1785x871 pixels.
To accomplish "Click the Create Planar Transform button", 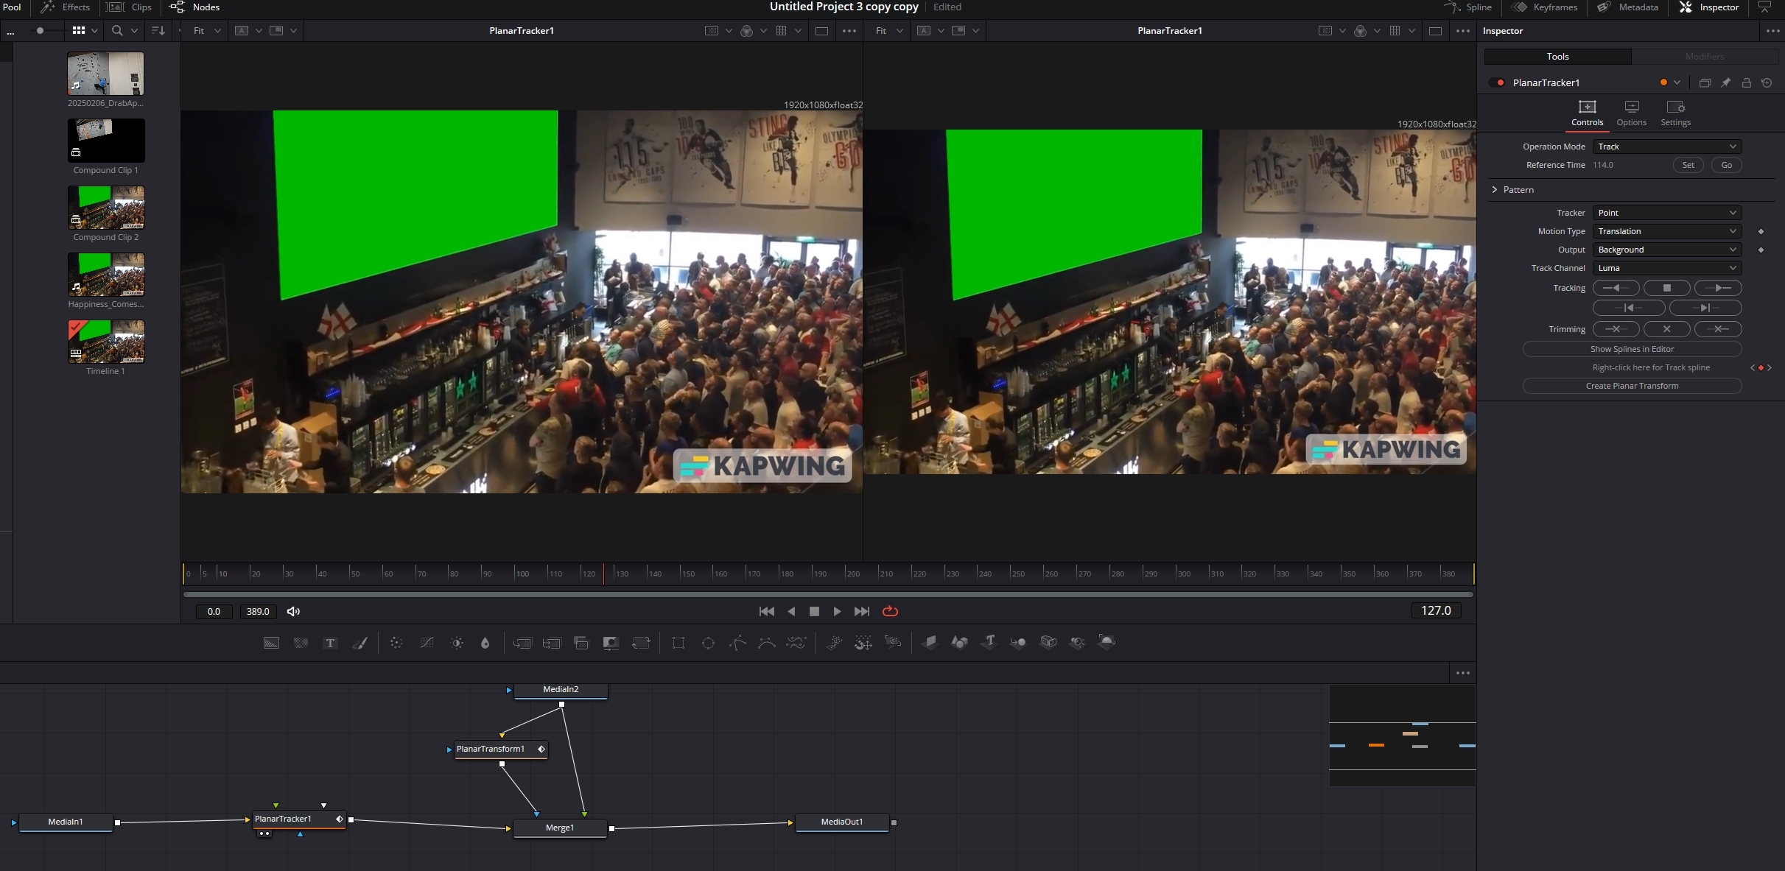I will 1632,386.
